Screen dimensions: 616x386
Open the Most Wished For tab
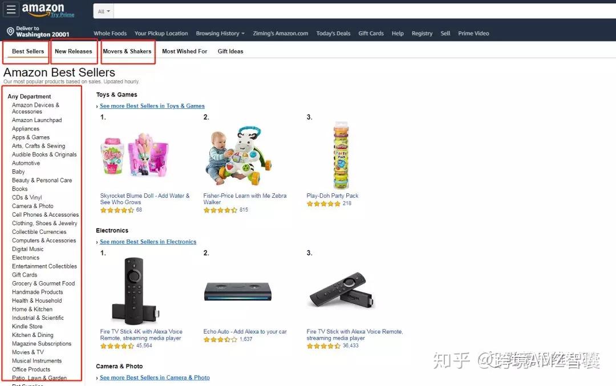click(185, 51)
